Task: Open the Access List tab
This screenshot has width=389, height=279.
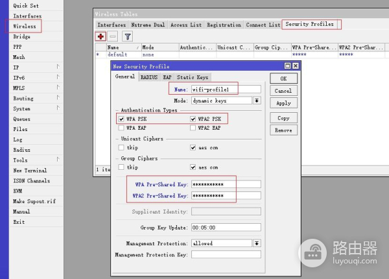Action: [x=187, y=25]
